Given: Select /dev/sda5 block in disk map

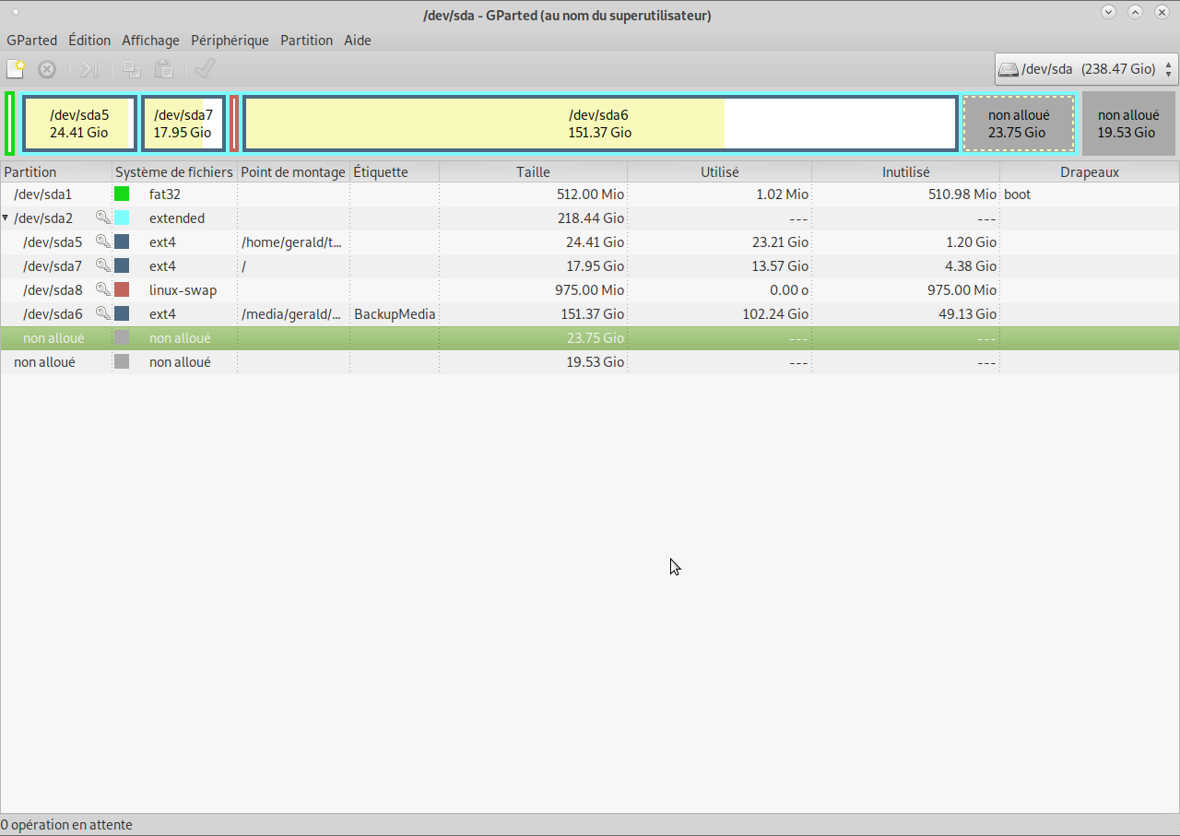Looking at the screenshot, I should pos(79,124).
